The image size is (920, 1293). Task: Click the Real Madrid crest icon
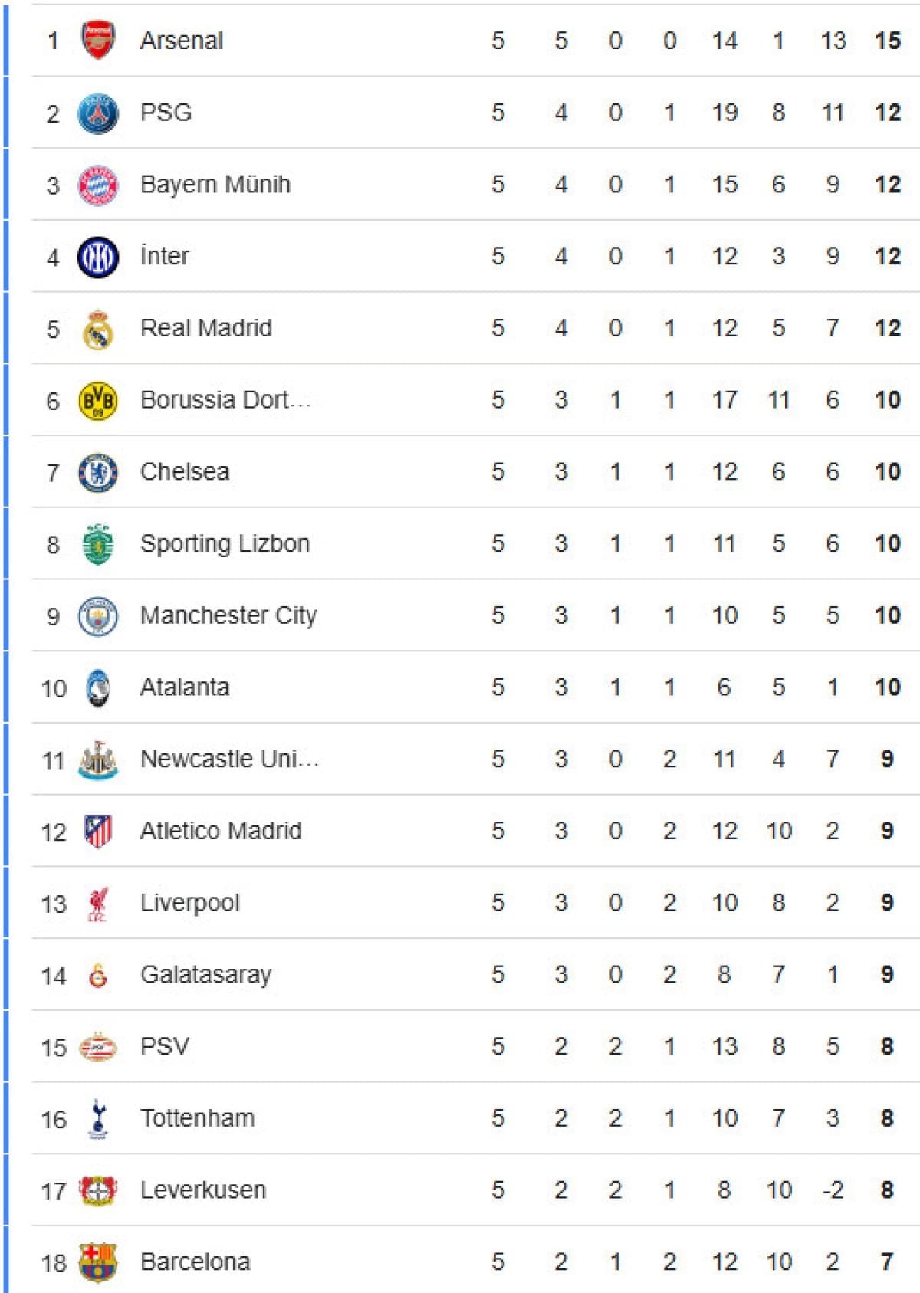pyautogui.click(x=98, y=329)
